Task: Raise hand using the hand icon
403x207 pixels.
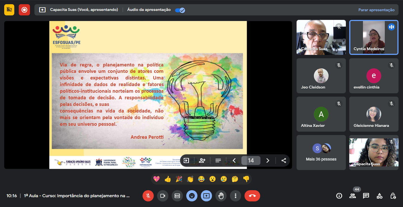Action: click(221, 196)
